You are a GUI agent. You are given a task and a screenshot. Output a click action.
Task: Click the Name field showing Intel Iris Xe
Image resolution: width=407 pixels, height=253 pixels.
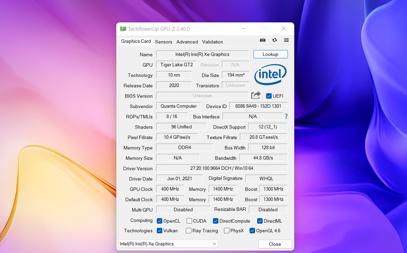202,55
